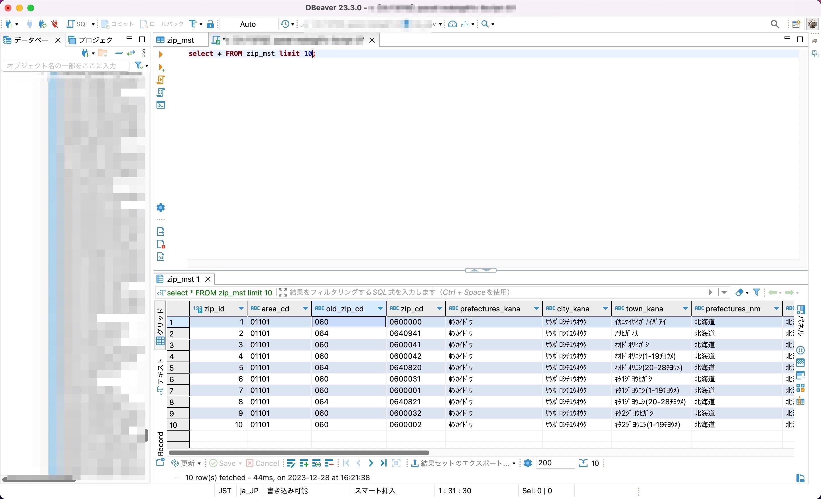
Task: Open the output console icon in editor sidebar
Action: point(160,105)
